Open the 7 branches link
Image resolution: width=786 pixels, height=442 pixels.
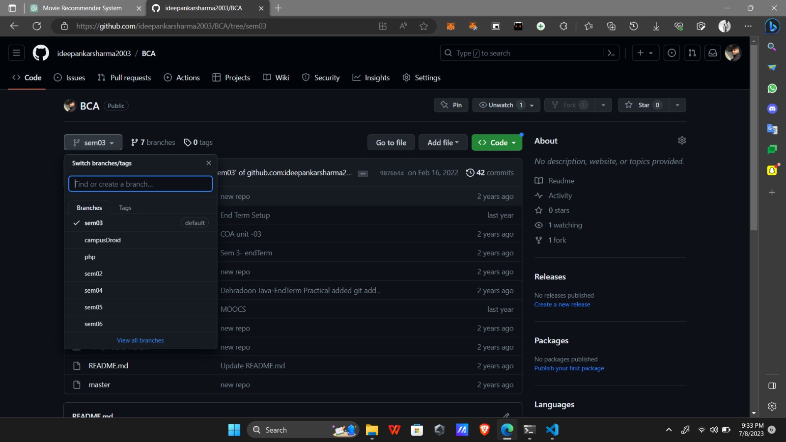coord(153,142)
